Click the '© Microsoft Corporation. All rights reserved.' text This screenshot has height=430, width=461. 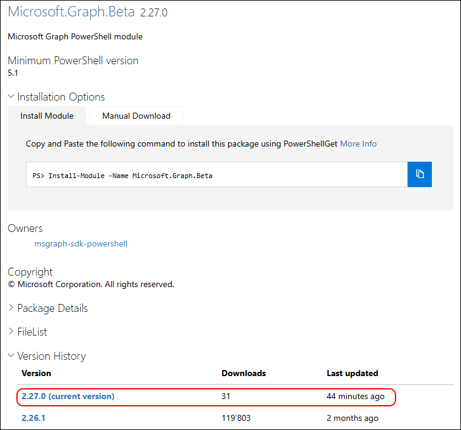pyautogui.click(x=91, y=284)
